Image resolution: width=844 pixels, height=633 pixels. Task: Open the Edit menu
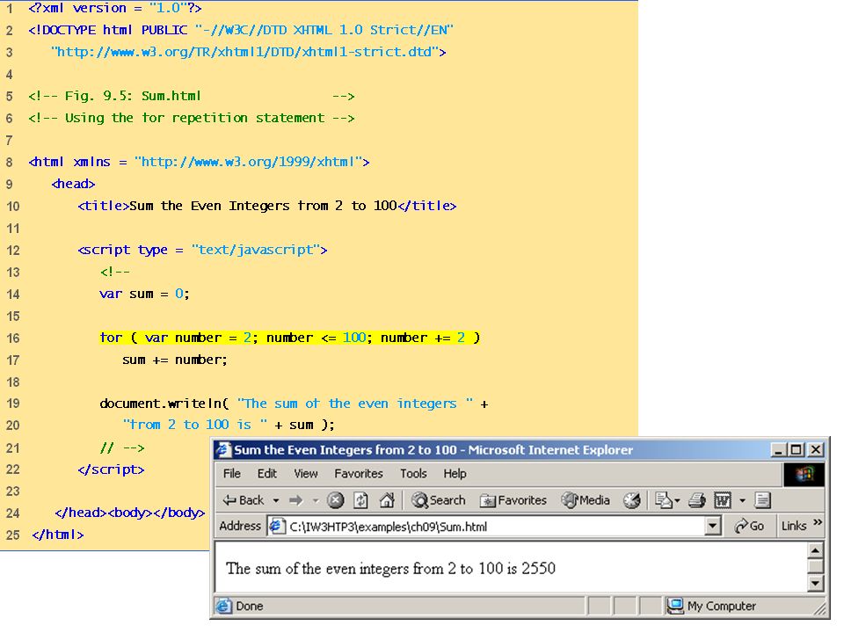pos(267,474)
